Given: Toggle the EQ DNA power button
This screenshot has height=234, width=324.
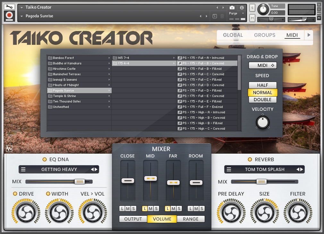Looking at the screenshot, I should (44, 159).
